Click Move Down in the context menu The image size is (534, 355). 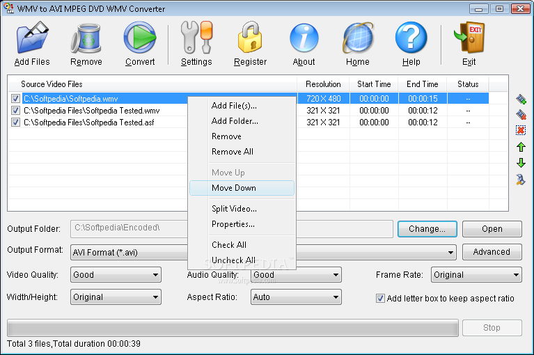[242, 188]
